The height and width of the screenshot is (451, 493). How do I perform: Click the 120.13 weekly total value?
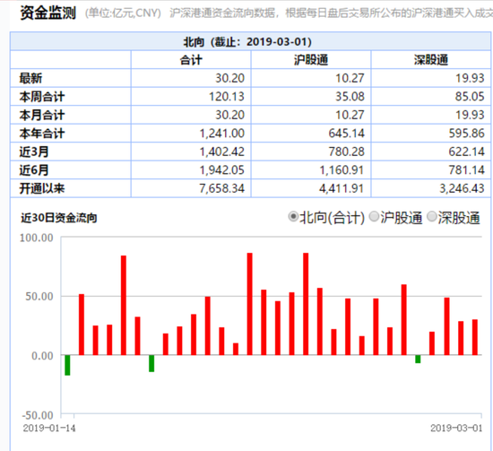coord(227,97)
